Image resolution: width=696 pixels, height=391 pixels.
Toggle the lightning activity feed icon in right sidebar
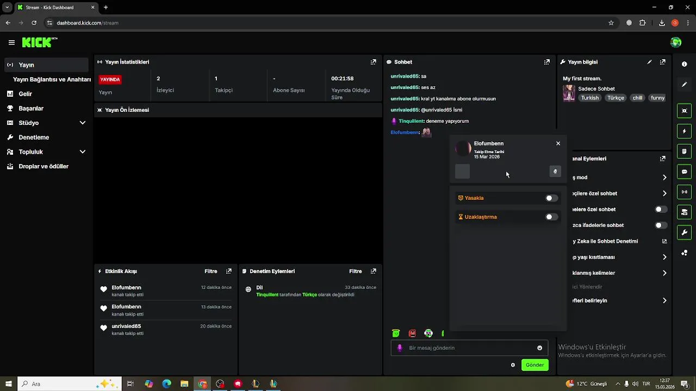pos(684,131)
